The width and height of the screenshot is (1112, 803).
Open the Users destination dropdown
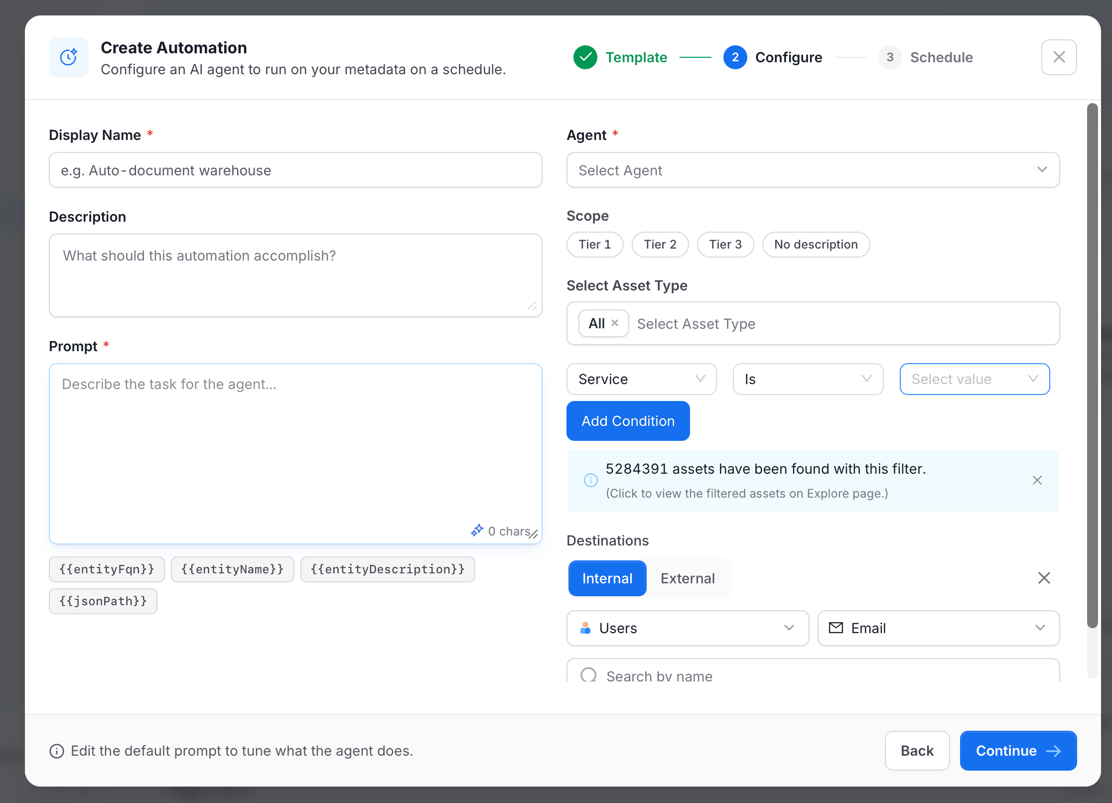click(688, 628)
